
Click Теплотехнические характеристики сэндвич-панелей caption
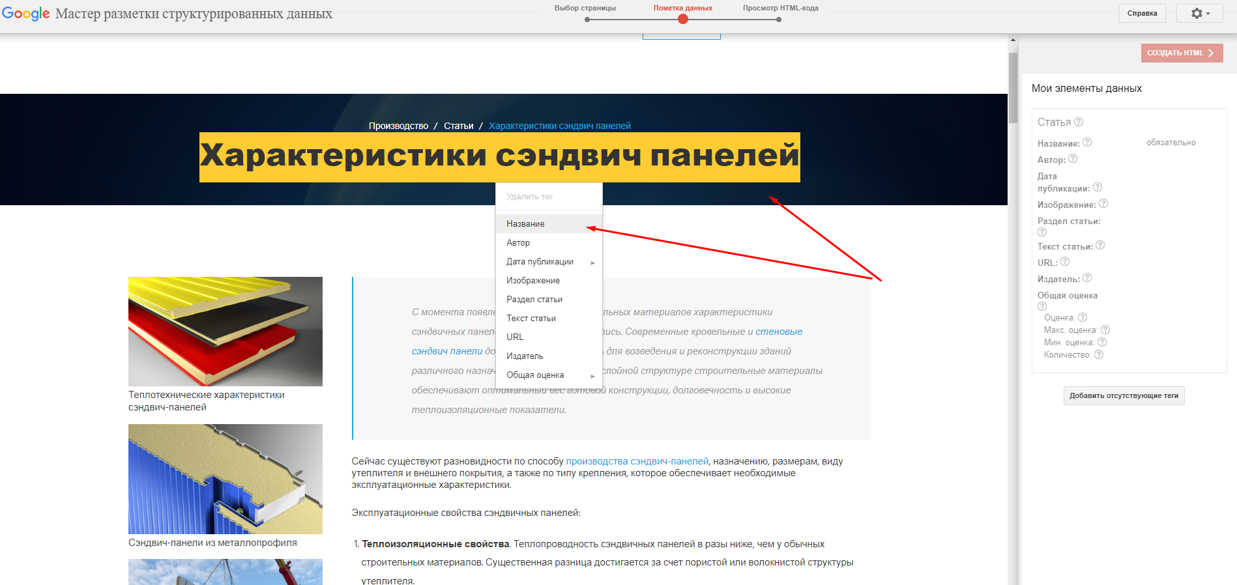coord(207,401)
